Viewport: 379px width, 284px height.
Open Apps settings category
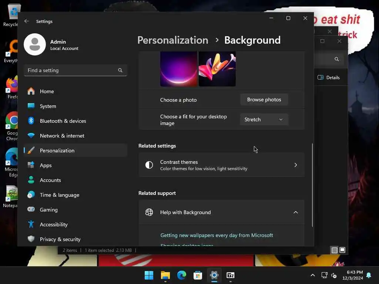click(x=76, y=165)
